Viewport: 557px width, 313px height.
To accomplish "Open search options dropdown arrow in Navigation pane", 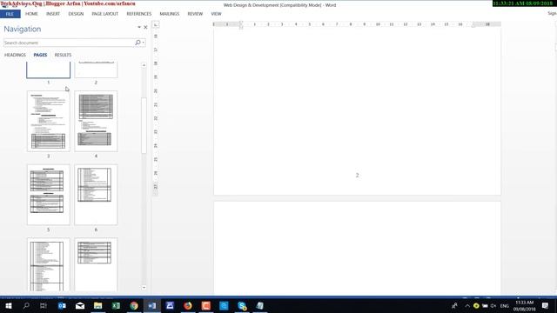I will pos(143,43).
